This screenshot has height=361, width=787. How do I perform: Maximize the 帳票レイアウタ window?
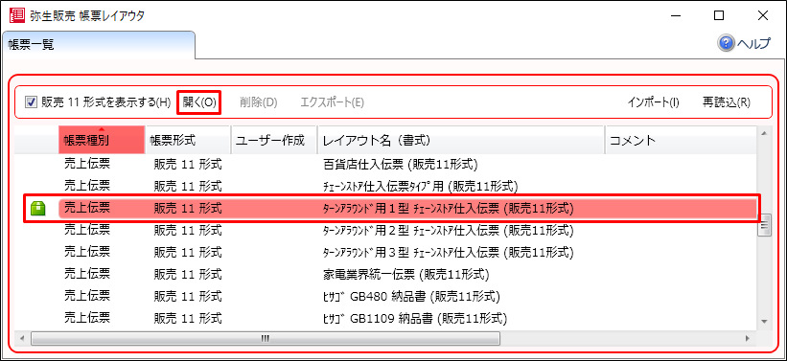(x=719, y=15)
